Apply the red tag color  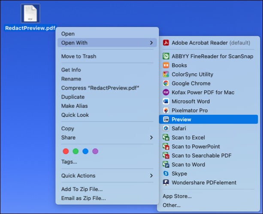[66, 151]
